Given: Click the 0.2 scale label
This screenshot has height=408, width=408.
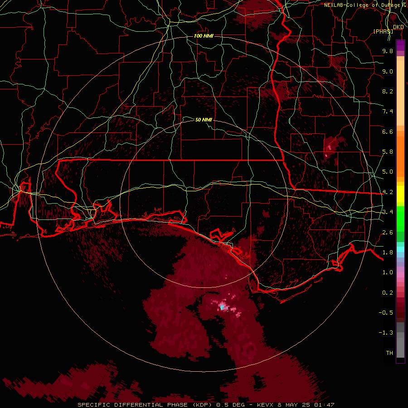Looking at the screenshot, I should (388, 293).
